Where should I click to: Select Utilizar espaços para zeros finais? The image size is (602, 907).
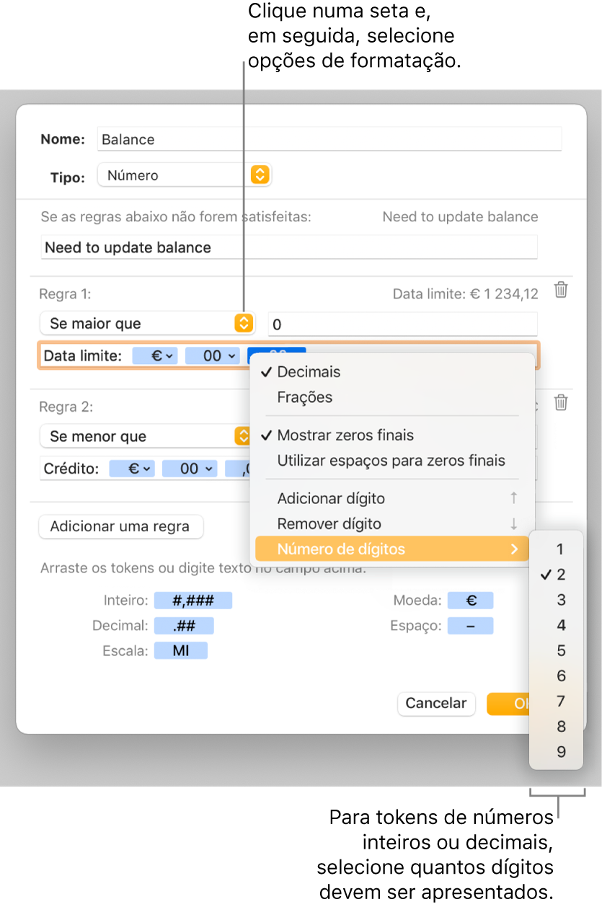click(x=392, y=461)
